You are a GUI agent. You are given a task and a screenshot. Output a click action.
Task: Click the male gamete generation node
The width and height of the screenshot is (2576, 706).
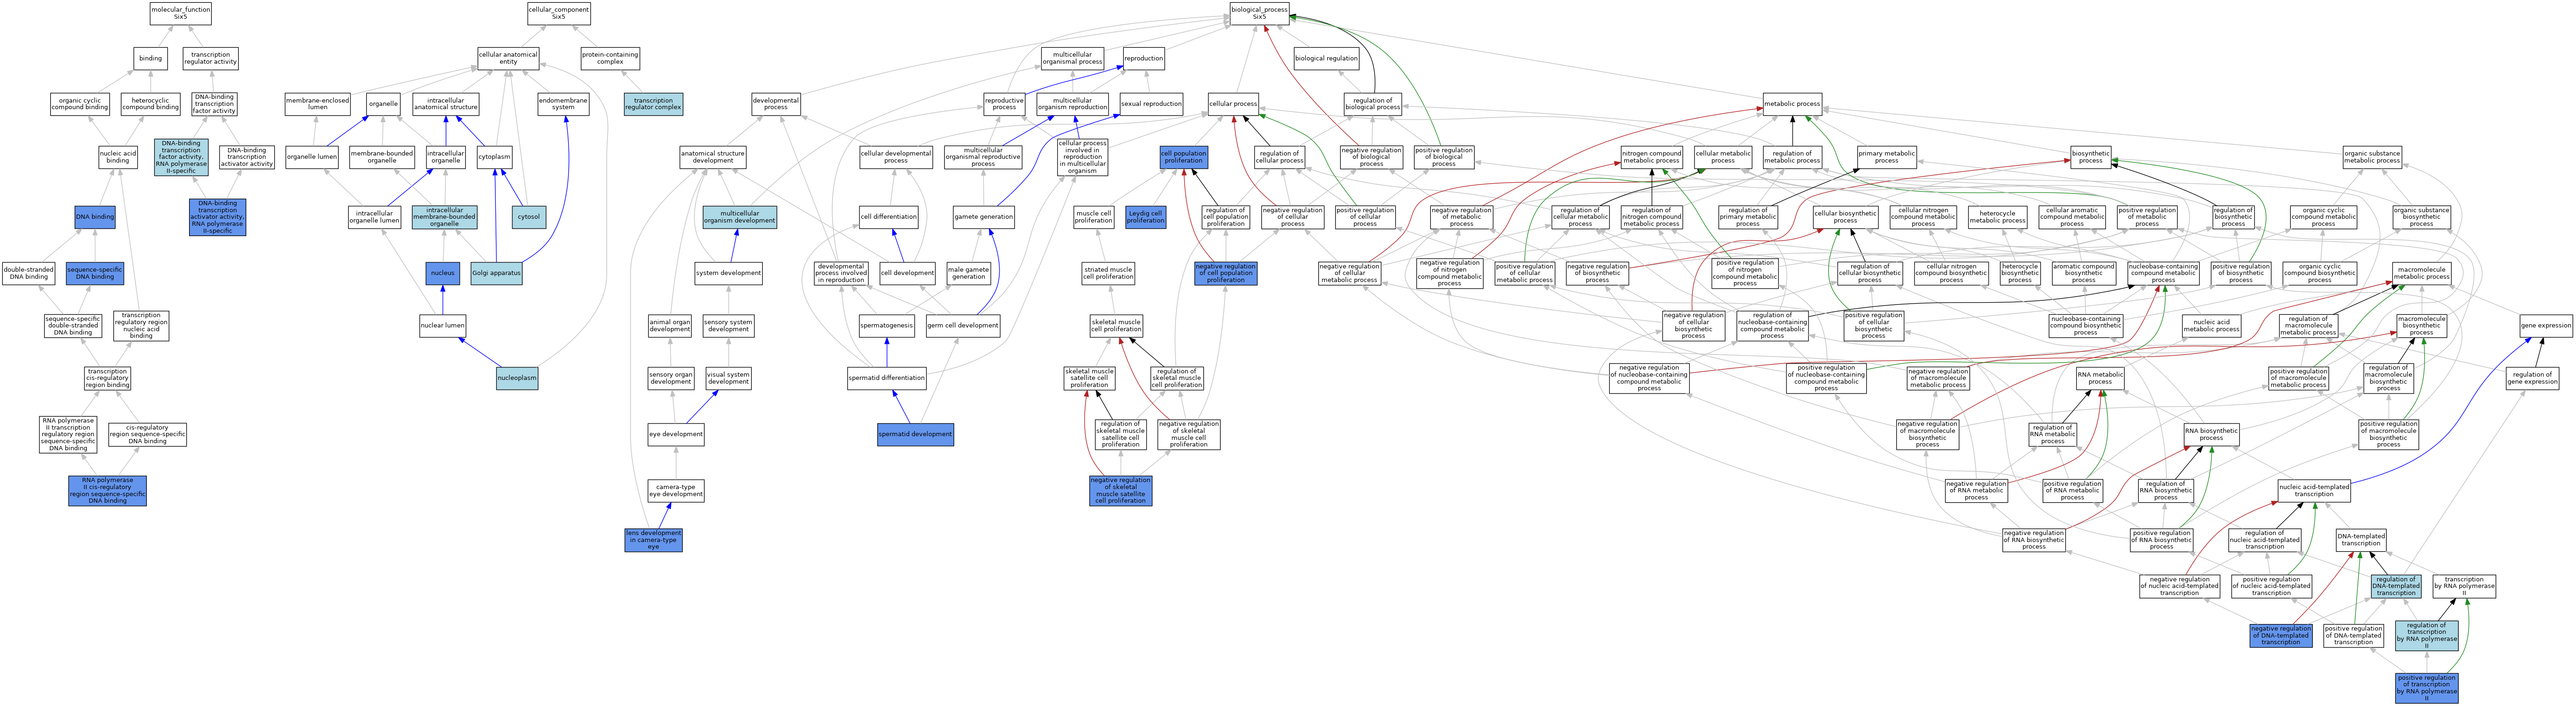(x=968, y=273)
